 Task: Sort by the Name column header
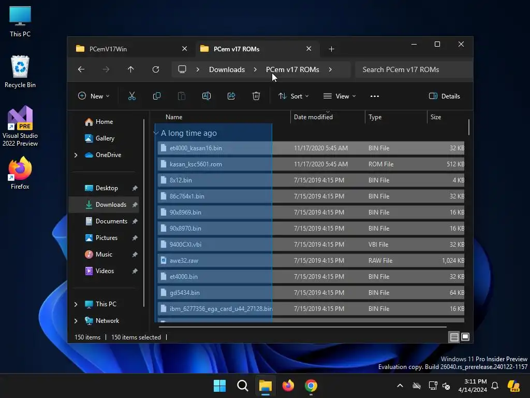tap(174, 117)
